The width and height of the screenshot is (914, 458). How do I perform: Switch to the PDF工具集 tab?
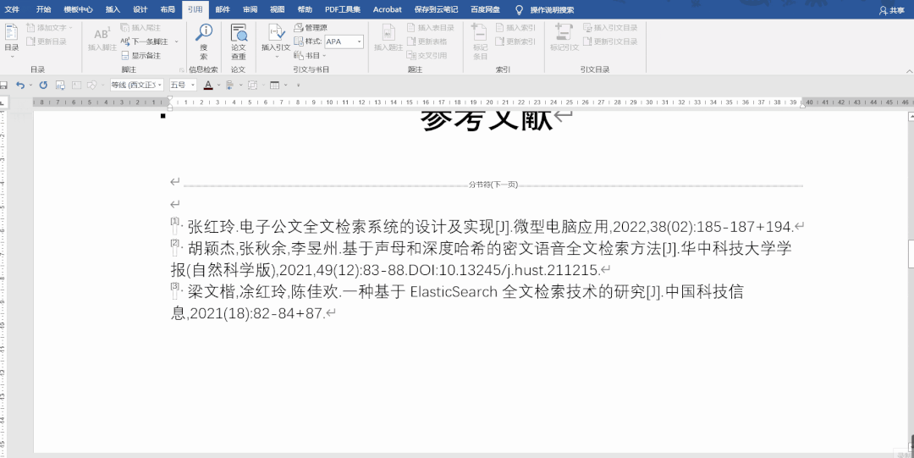click(x=343, y=9)
